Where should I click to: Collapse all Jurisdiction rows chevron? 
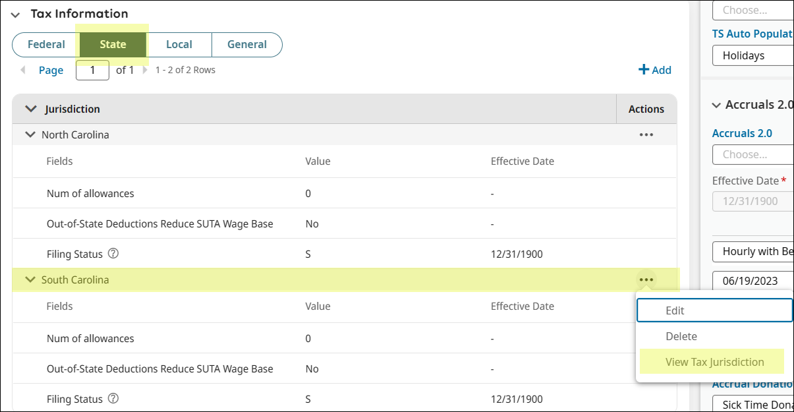(x=30, y=109)
